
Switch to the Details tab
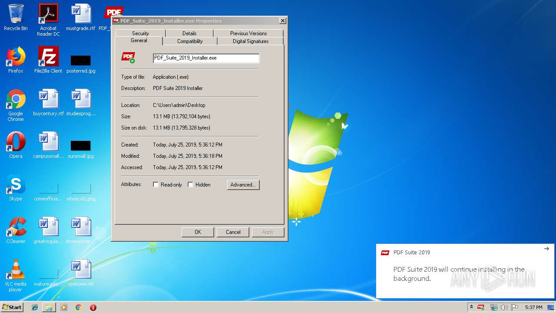[189, 33]
